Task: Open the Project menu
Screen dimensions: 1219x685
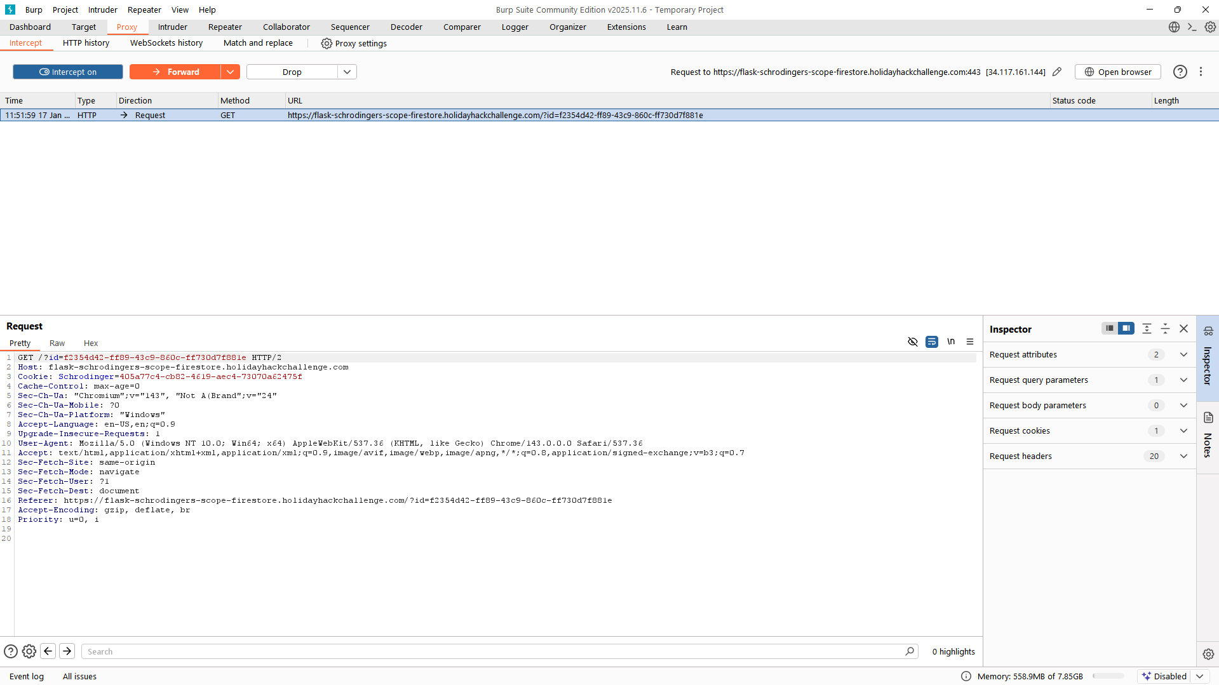Action: 65,10
